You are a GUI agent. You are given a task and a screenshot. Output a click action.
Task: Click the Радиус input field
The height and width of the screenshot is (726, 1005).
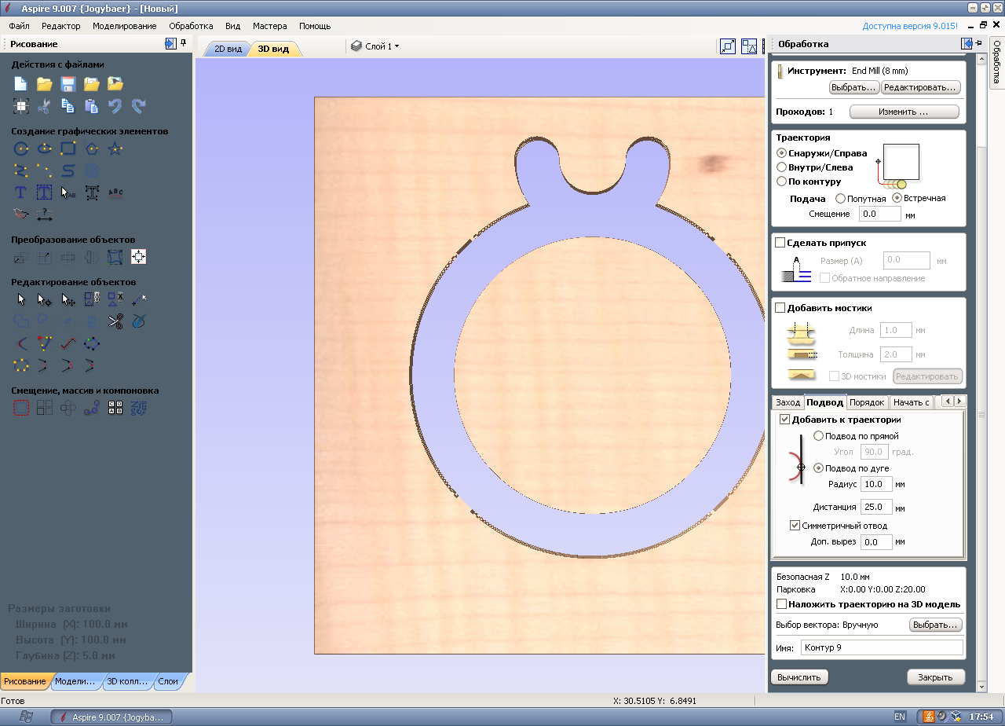coord(876,484)
